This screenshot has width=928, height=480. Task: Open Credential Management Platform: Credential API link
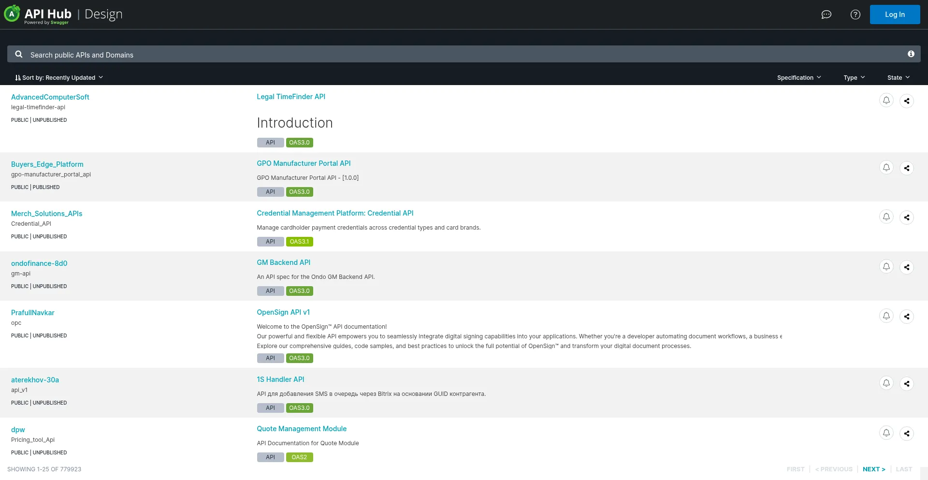coord(335,213)
